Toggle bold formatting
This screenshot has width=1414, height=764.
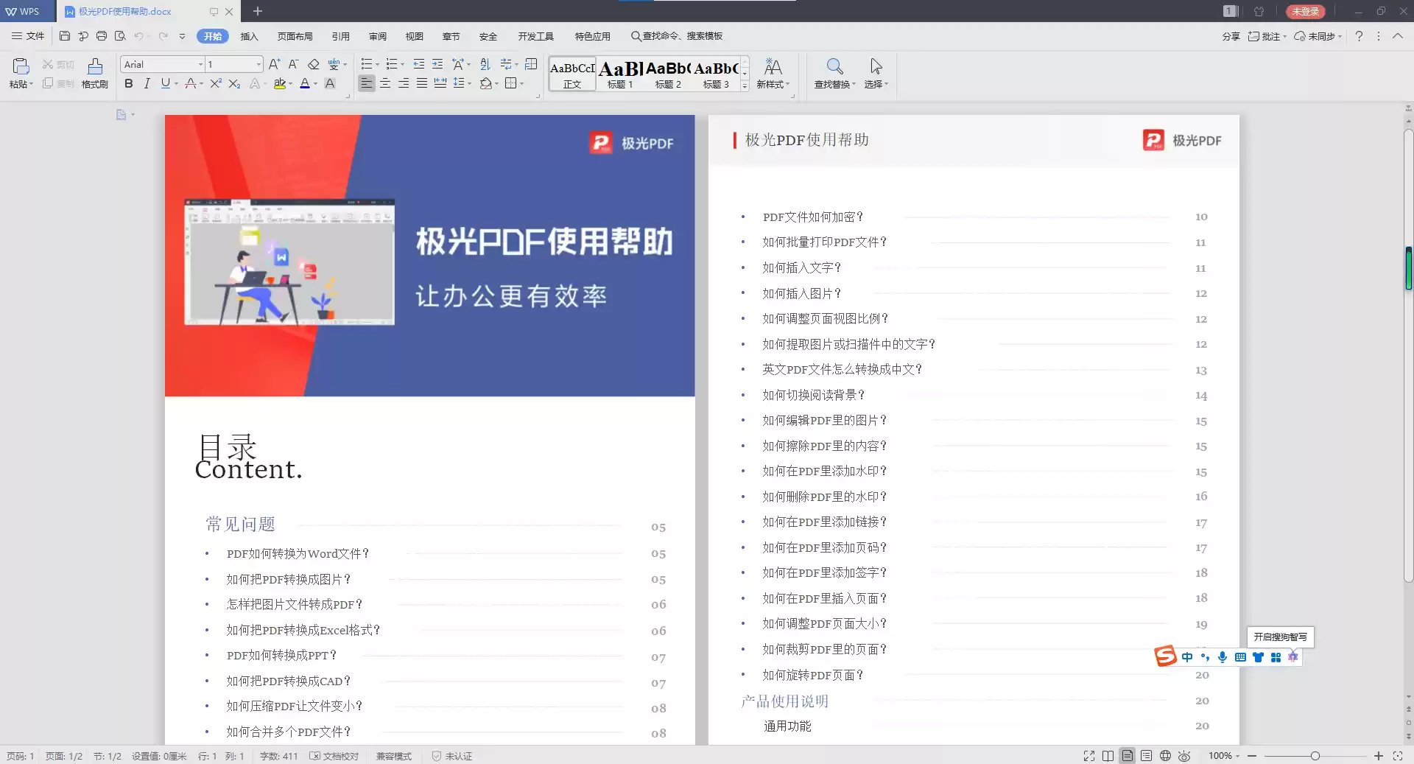(129, 84)
